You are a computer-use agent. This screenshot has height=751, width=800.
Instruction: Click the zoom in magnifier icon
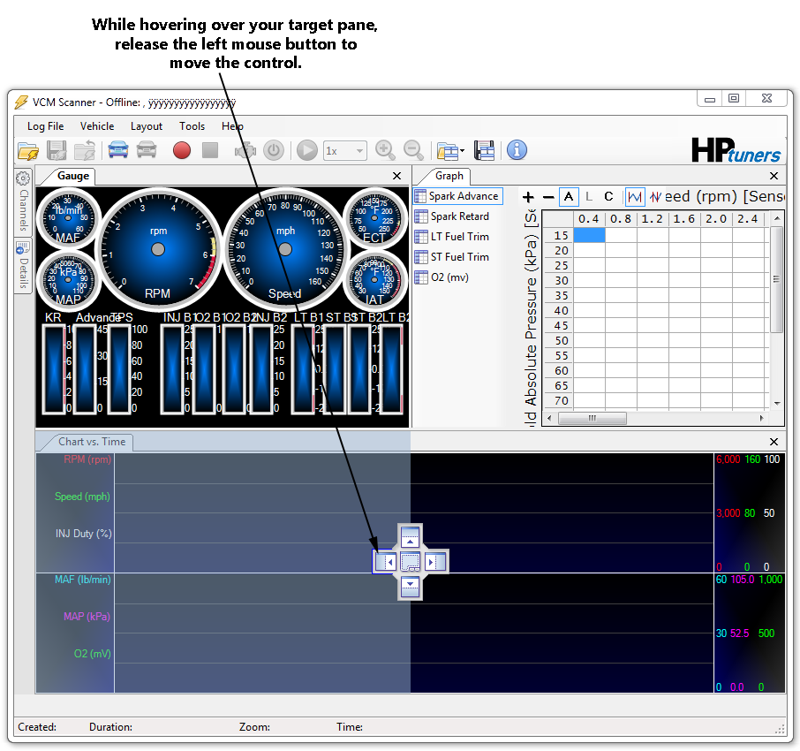(385, 150)
